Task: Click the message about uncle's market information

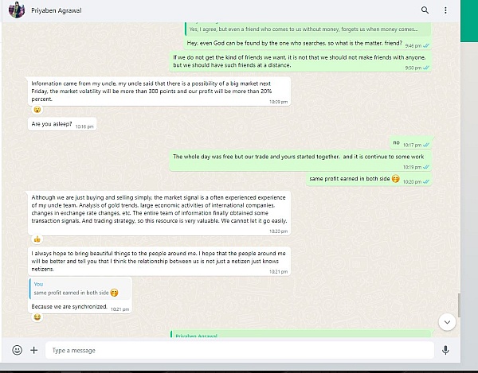Action: pyautogui.click(x=159, y=91)
